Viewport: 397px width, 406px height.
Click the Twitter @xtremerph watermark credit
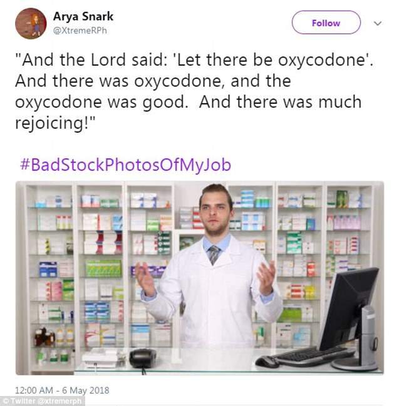(41, 401)
